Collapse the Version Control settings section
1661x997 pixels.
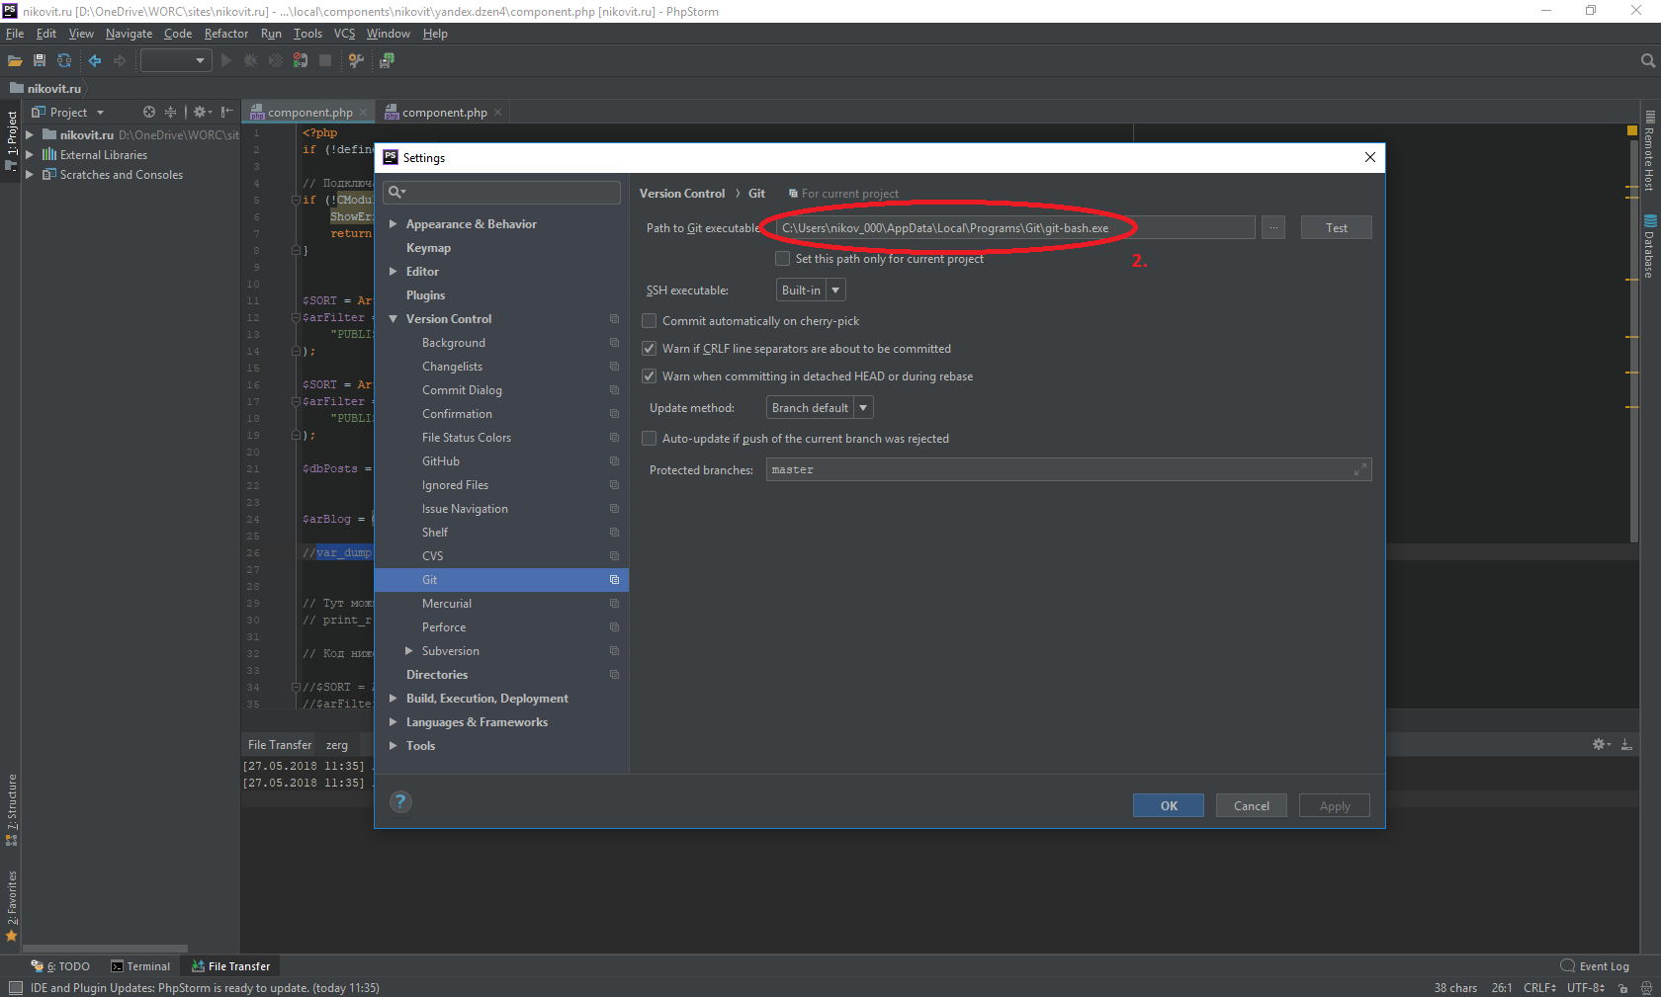[393, 319]
